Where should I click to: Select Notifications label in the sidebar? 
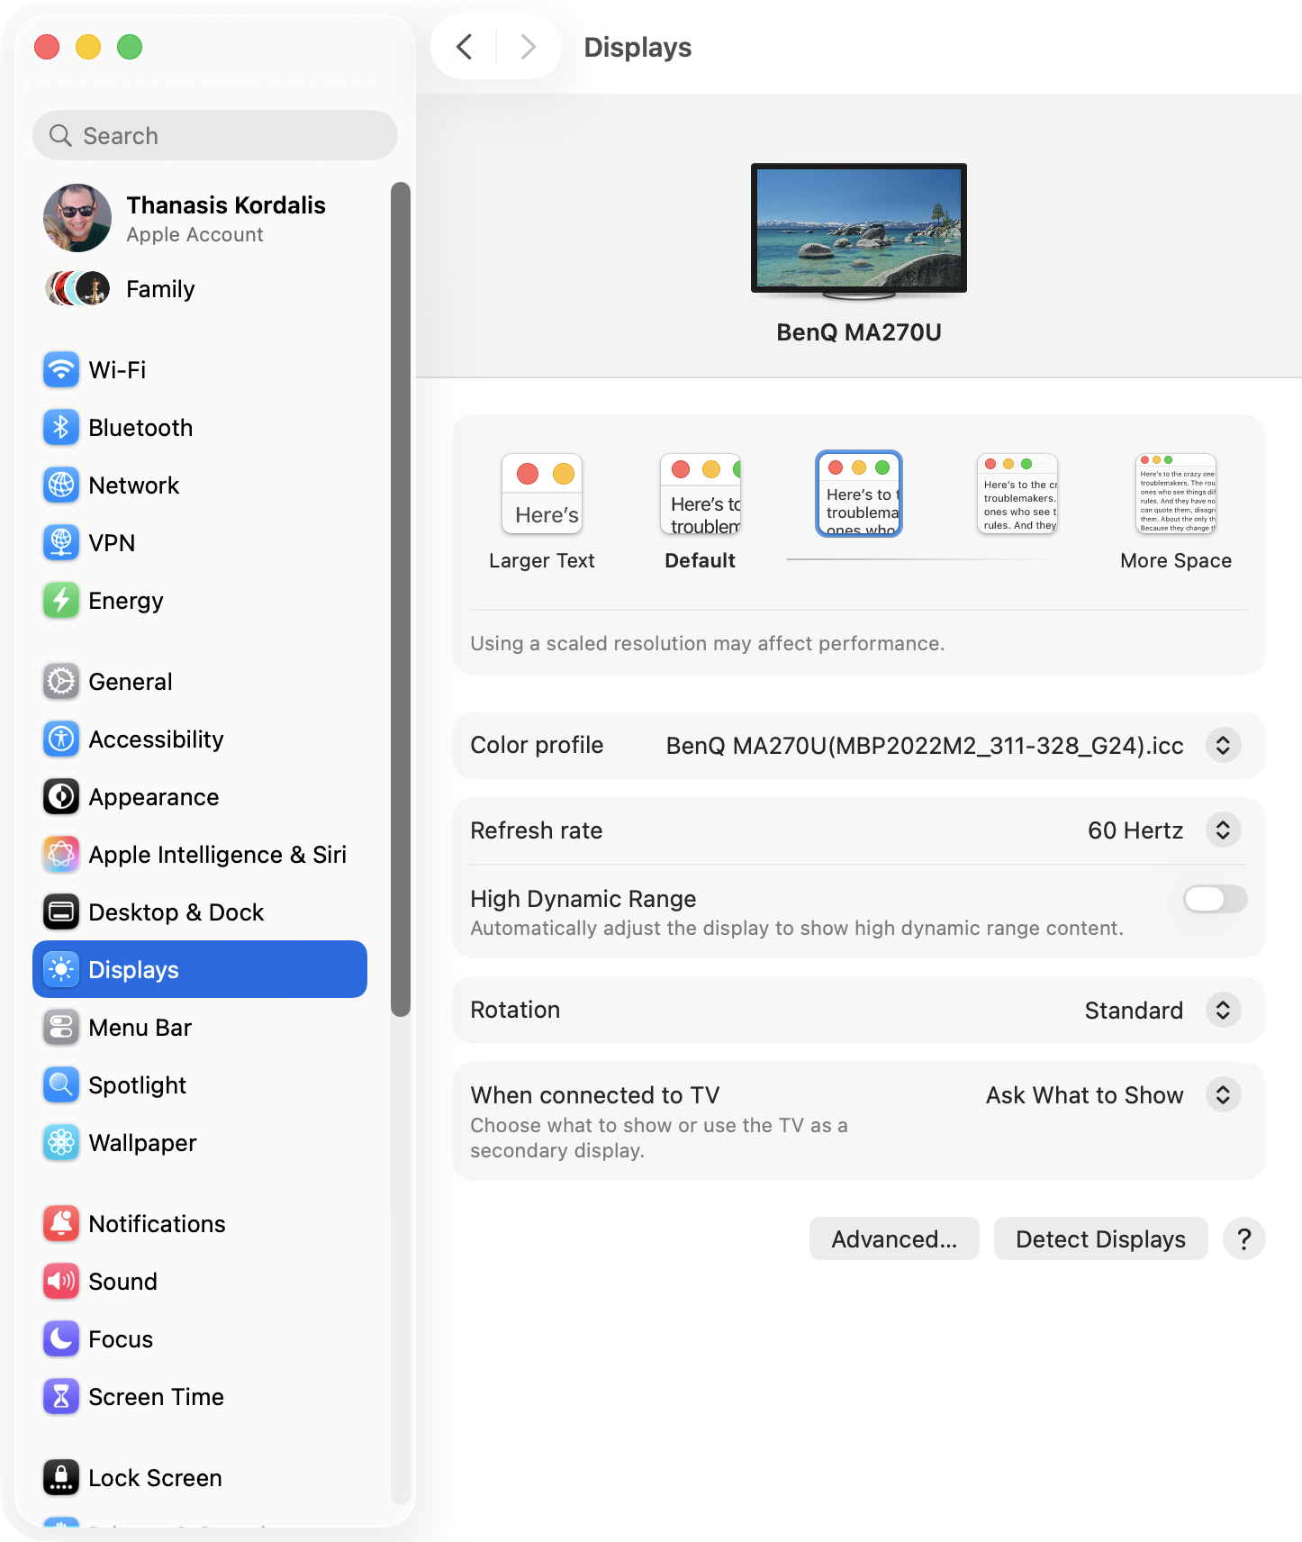pyautogui.click(x=157, y=1224)
